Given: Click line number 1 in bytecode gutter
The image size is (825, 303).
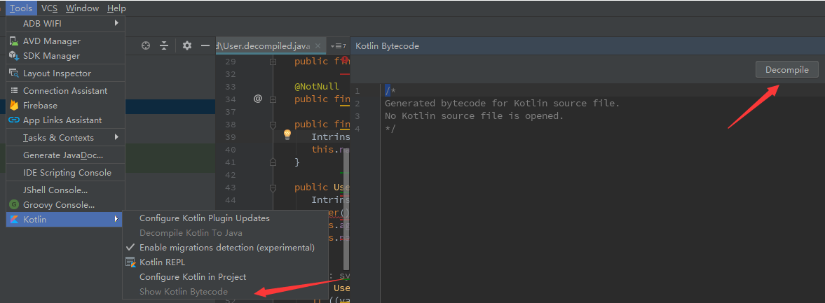Looking at the screenshot, I should 357,91.
